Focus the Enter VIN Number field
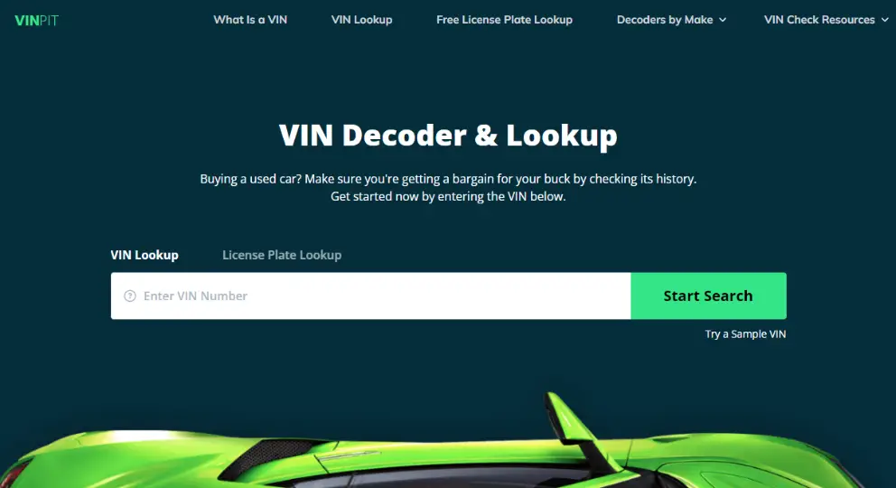 (x=371, y=296)
